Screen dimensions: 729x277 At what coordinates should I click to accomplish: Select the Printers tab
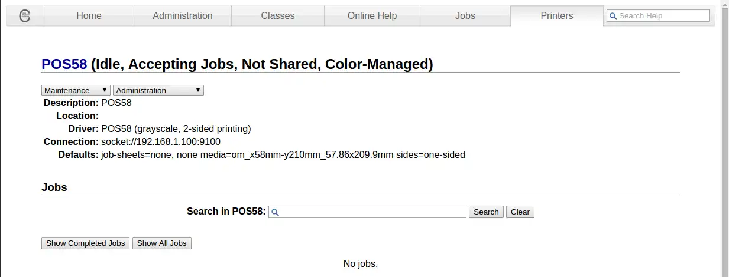pyautogui.click(x=557, y=16)
